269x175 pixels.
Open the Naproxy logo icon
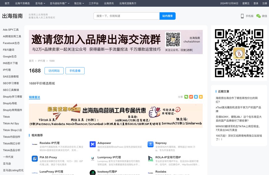(x=150, y=144)
